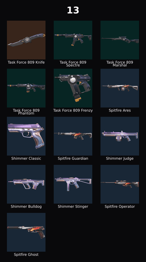The height and width of the screenshot is (262, 146).
Task: Click the Shimmer Judge name label
Action: 120,158
